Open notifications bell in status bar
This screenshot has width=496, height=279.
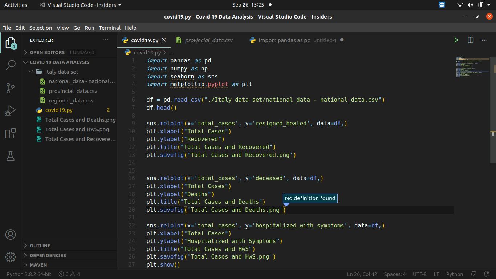click(x=485, y=274)
